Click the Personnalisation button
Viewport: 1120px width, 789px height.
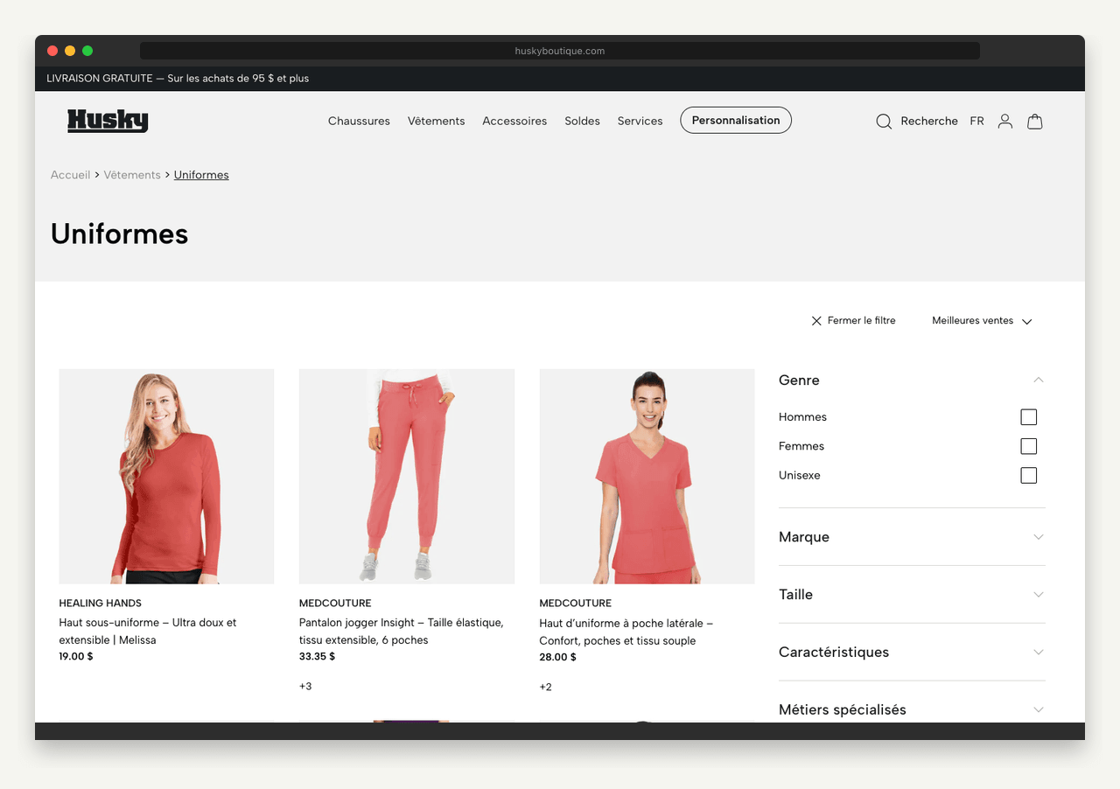point(735,120)
